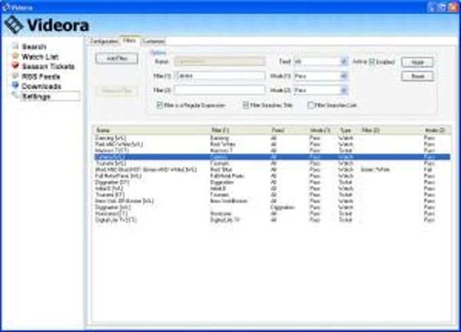This screenshot has width=461, height=332.
Task: Click the Videora film logo icon
Action: (14, 24)
